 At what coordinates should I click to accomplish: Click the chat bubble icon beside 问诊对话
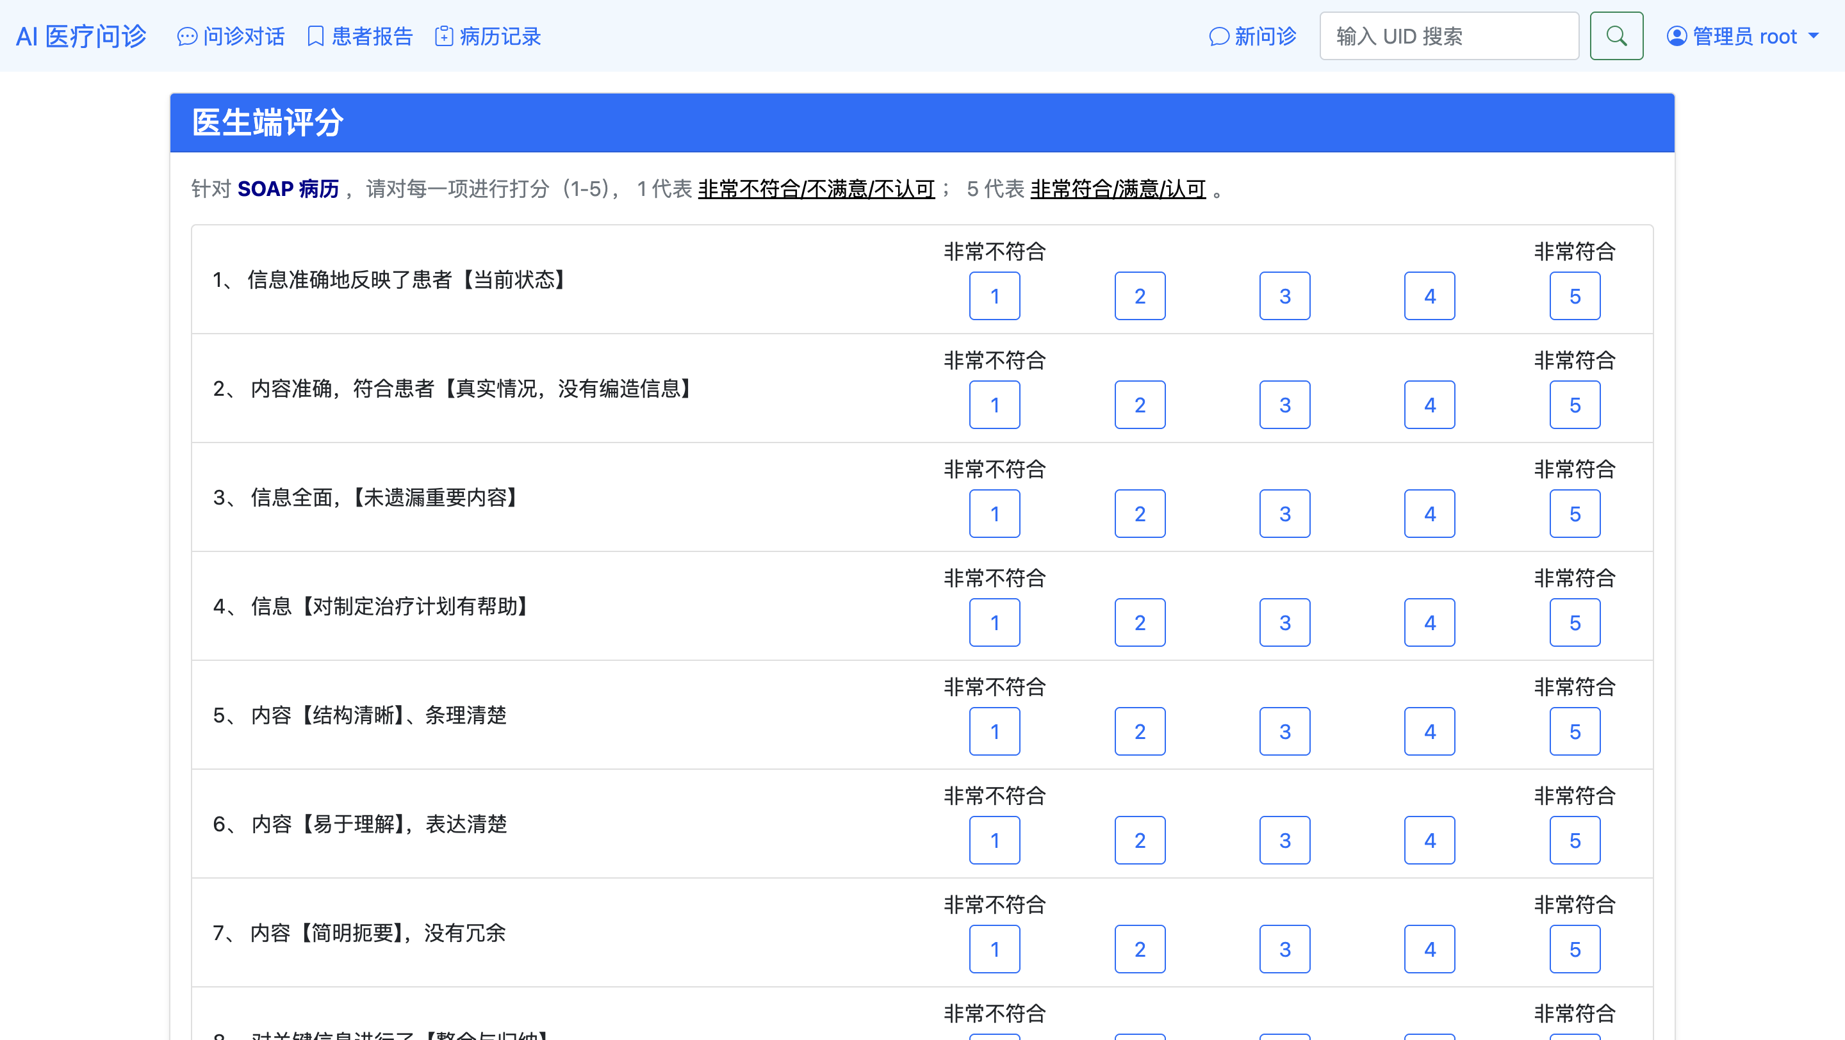(187, 37)
